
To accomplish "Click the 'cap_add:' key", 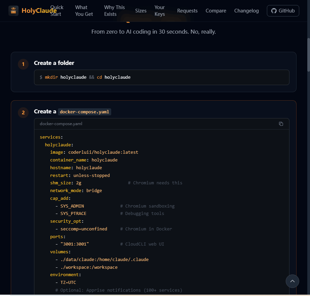I will coord(60,198).
